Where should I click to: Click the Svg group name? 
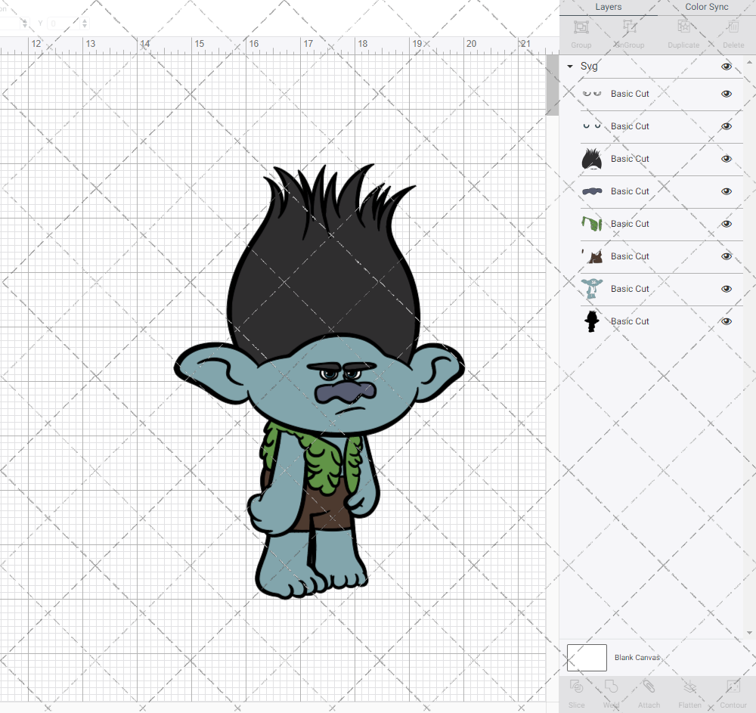(x=589, y=67)
